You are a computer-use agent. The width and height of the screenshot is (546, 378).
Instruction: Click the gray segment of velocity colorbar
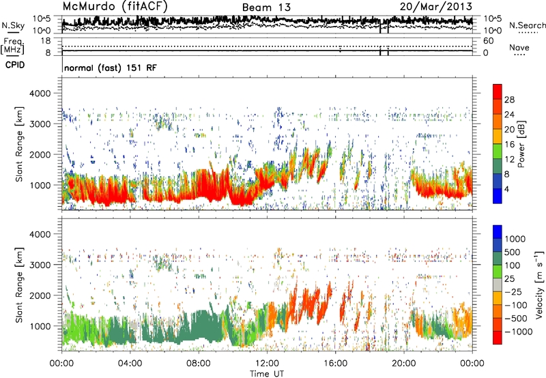498,285
